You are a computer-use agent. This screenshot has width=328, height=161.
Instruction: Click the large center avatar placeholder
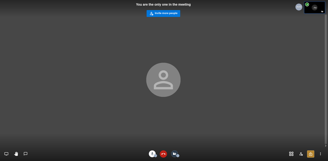(x=163, y=80)
